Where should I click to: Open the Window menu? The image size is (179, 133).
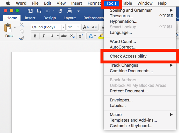[x=145, y=3]
